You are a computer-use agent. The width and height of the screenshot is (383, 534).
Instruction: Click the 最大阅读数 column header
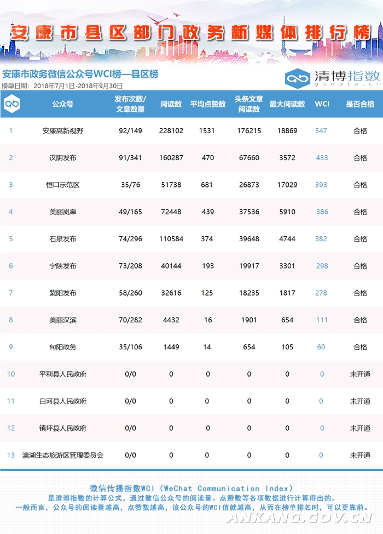(x=287, y=104)
